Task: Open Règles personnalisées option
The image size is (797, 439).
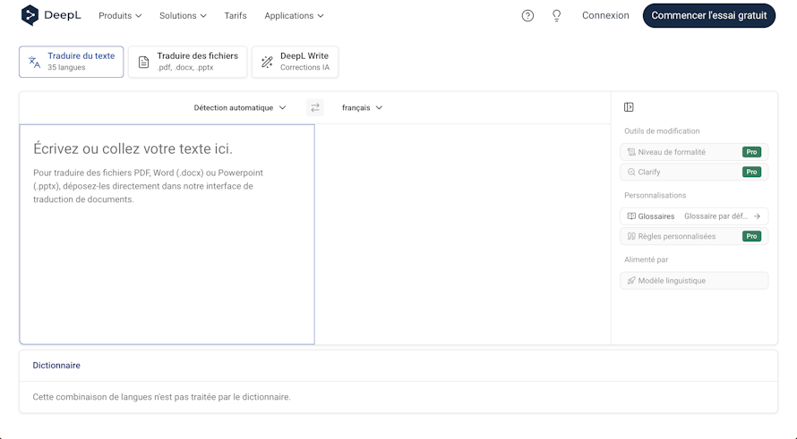Action: coord(694,236)
